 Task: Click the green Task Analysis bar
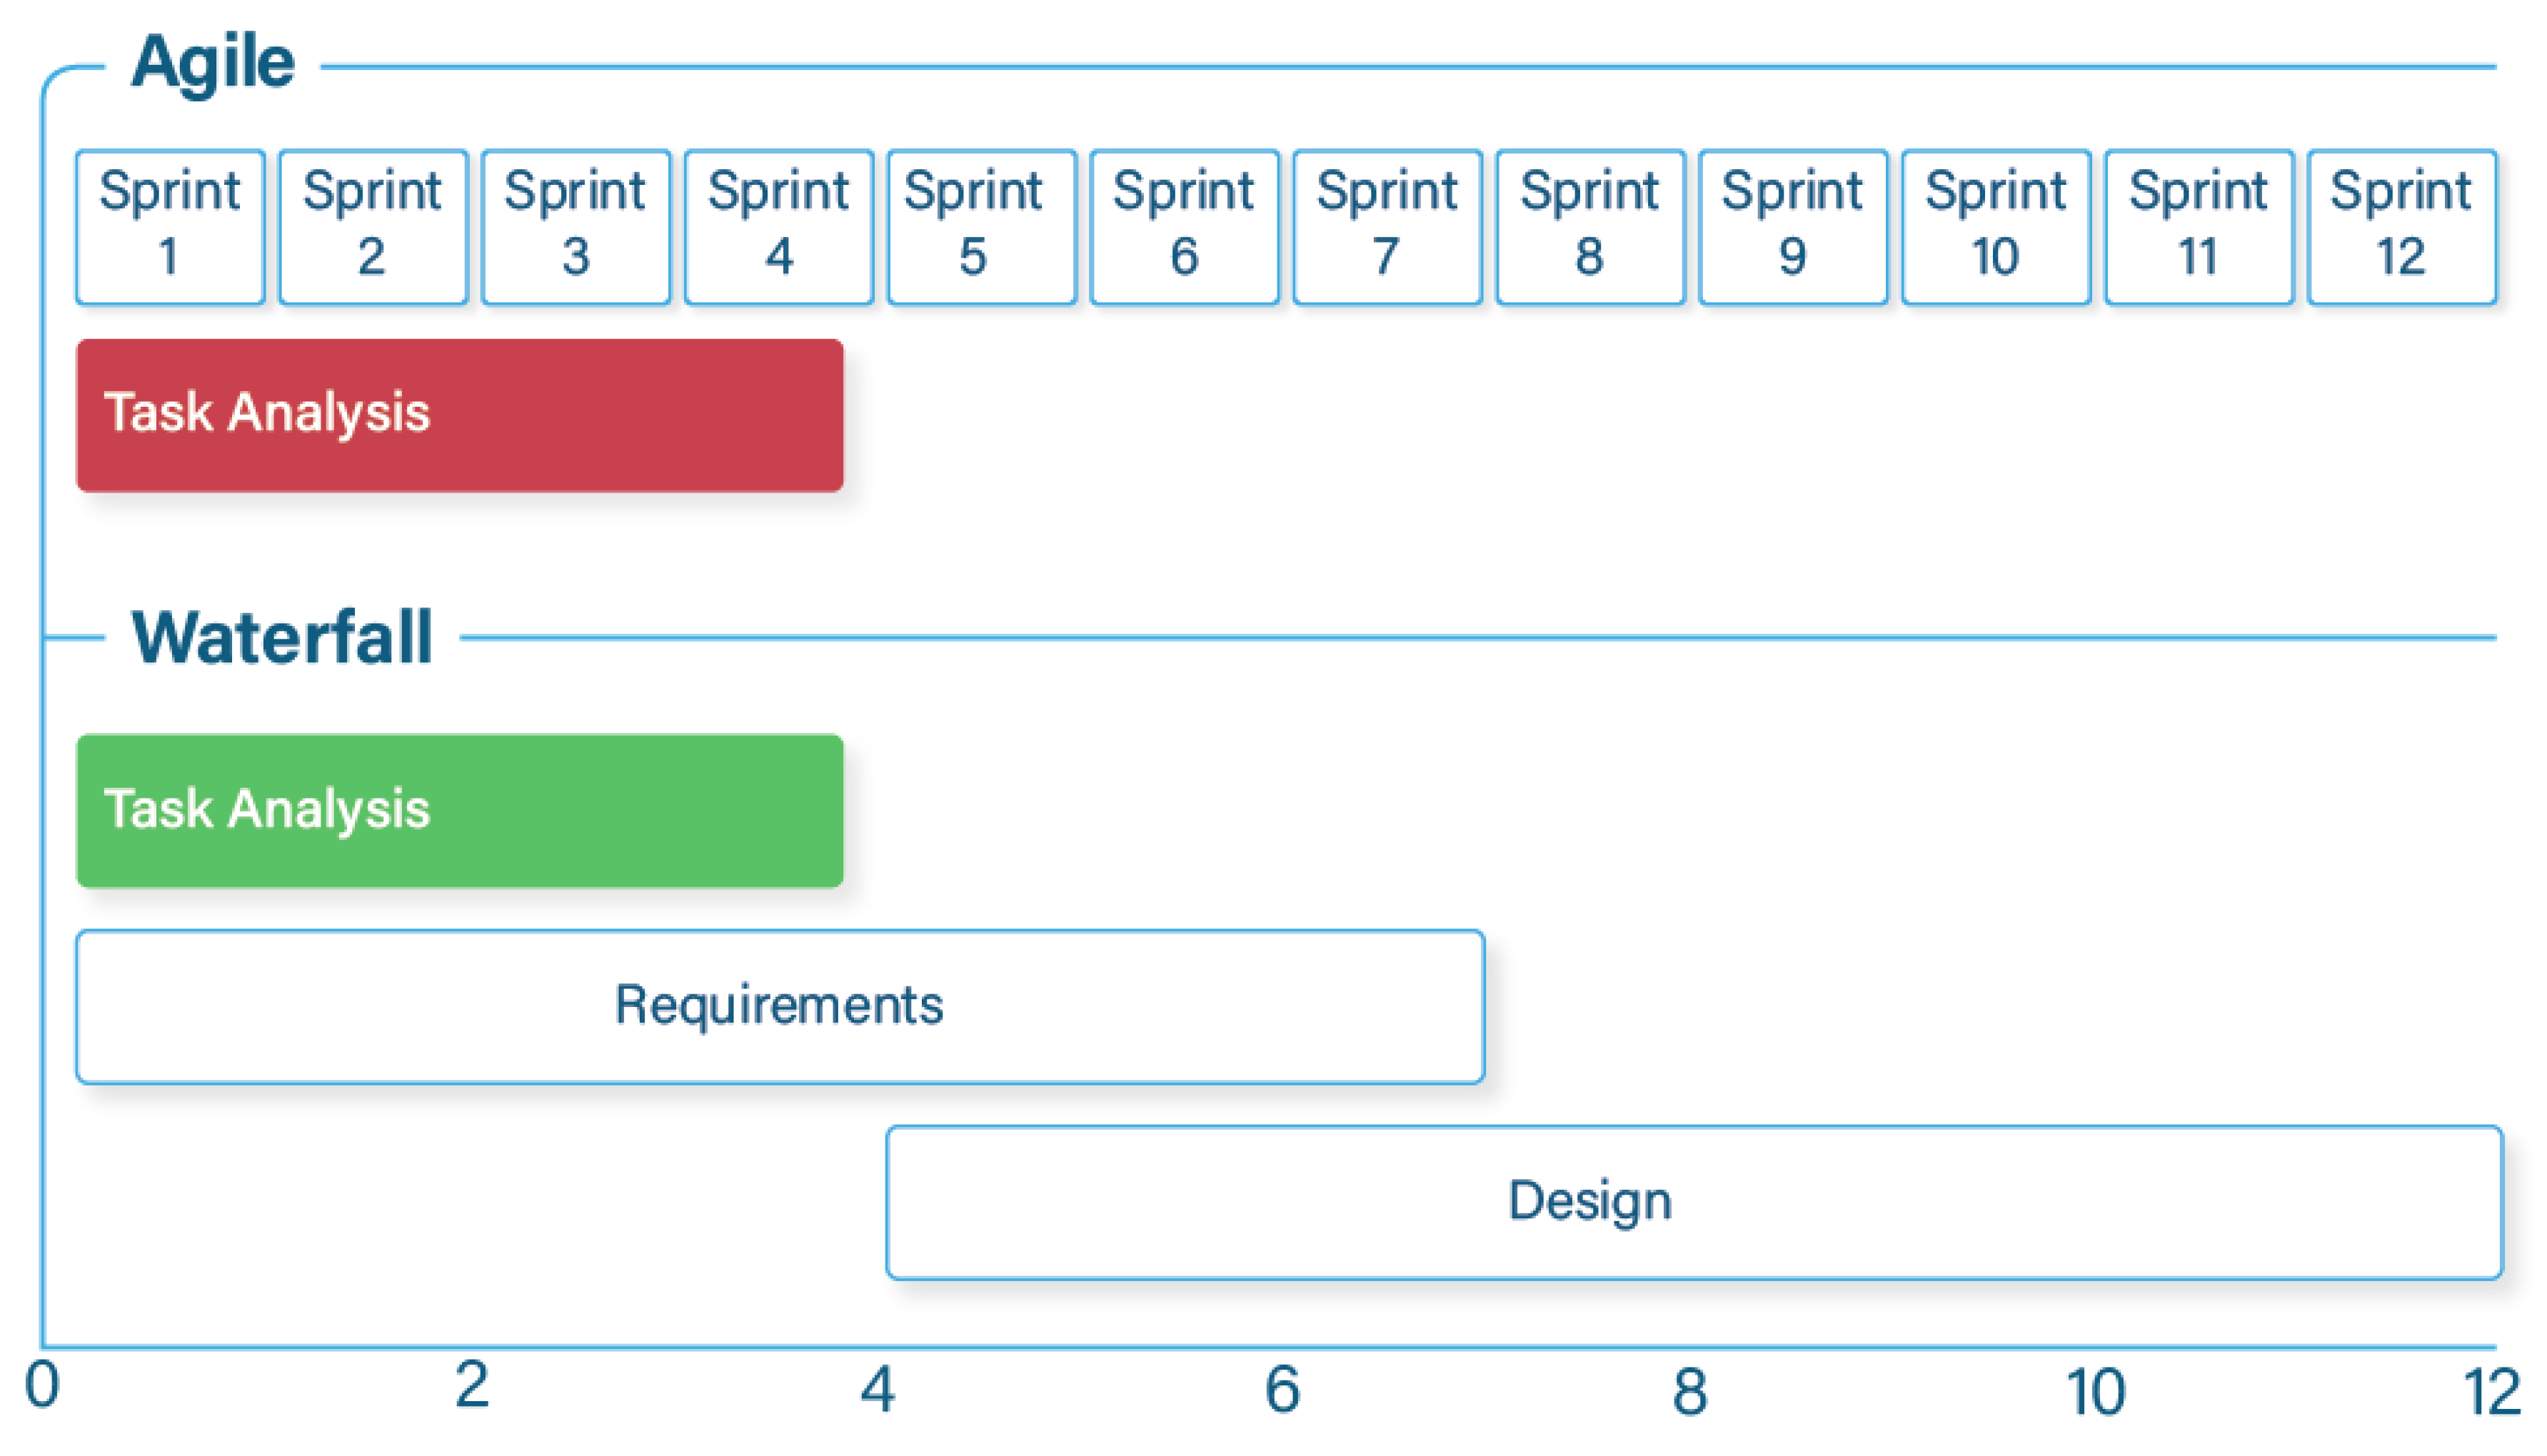tap(460, 811)
